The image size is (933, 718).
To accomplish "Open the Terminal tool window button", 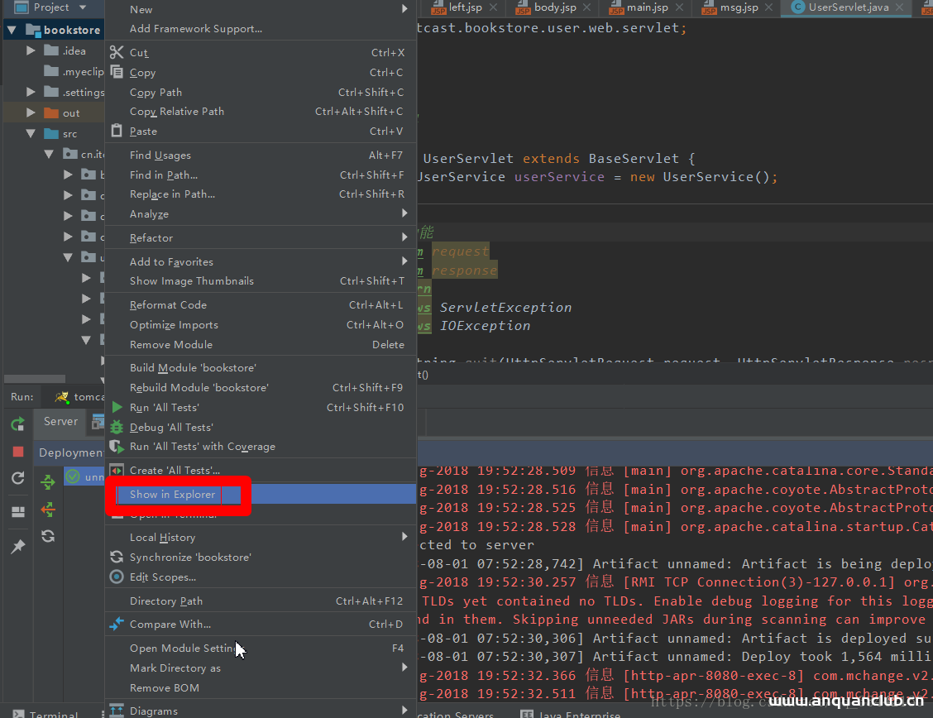I will coord(45,713).
